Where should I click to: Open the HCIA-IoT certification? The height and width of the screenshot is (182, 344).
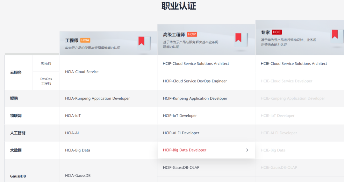click(73, 116)
